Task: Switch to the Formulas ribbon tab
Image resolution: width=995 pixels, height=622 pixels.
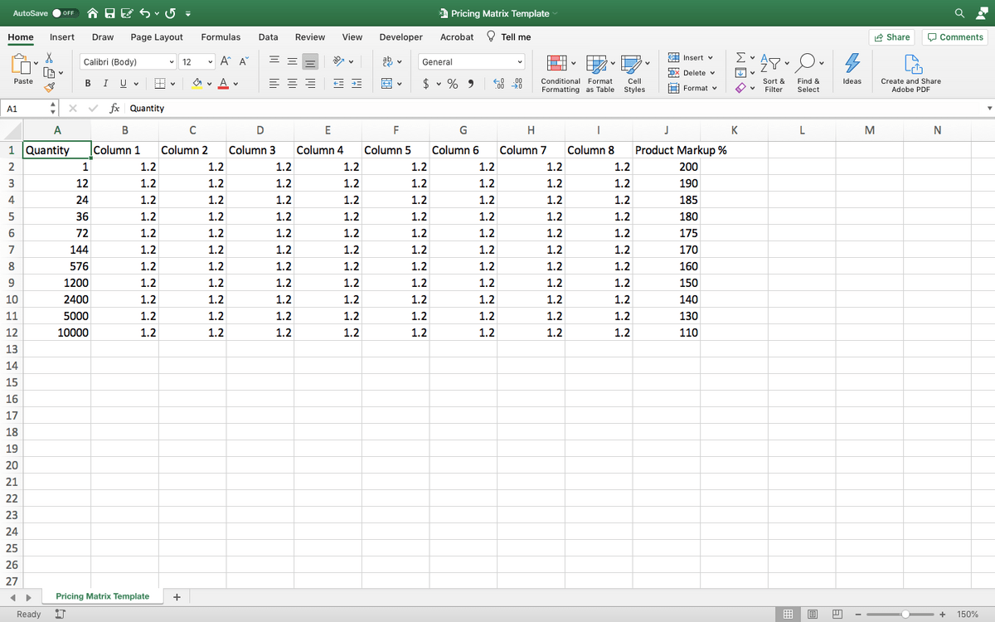Action: tap(221, 37)
